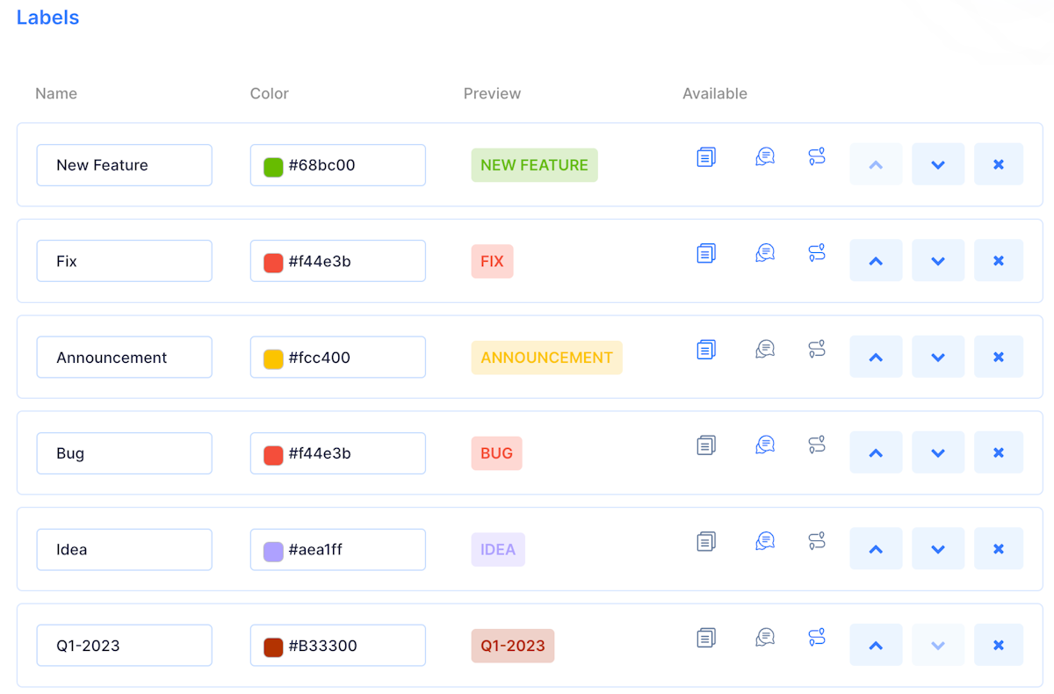Edit the Bug name field
Image resolution: width=1054 pixels, height=694 pixels.
[x=124, y=453]
